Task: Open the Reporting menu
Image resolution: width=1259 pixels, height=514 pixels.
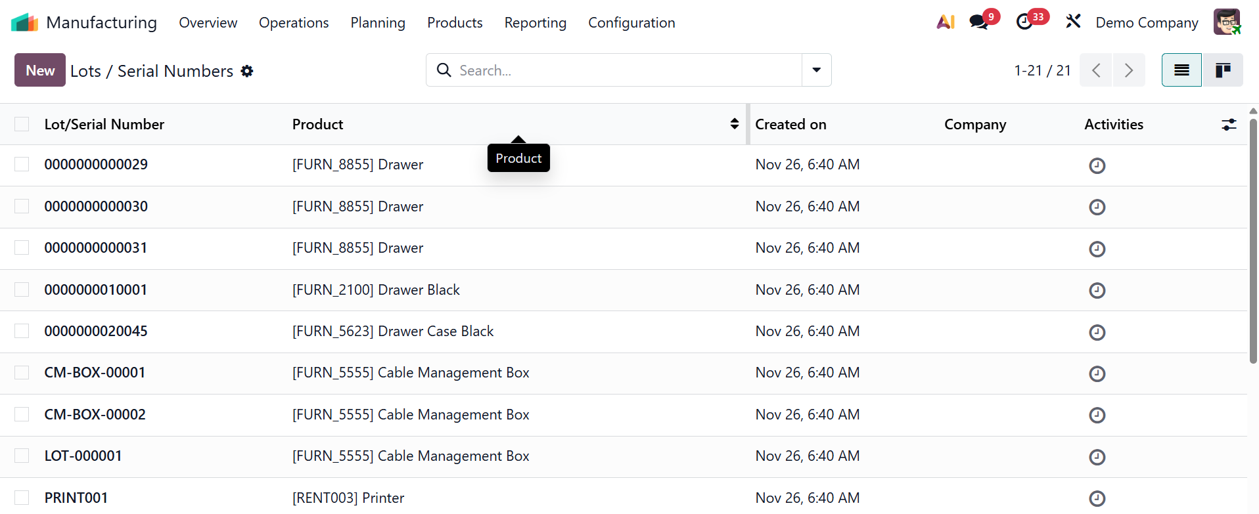Action: click(535, 23)
